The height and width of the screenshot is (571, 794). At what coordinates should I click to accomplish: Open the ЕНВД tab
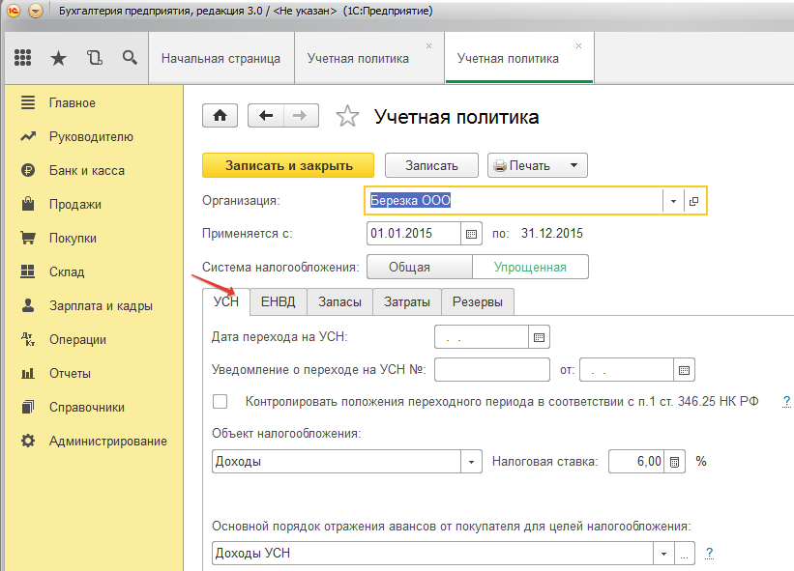(278, 302)
